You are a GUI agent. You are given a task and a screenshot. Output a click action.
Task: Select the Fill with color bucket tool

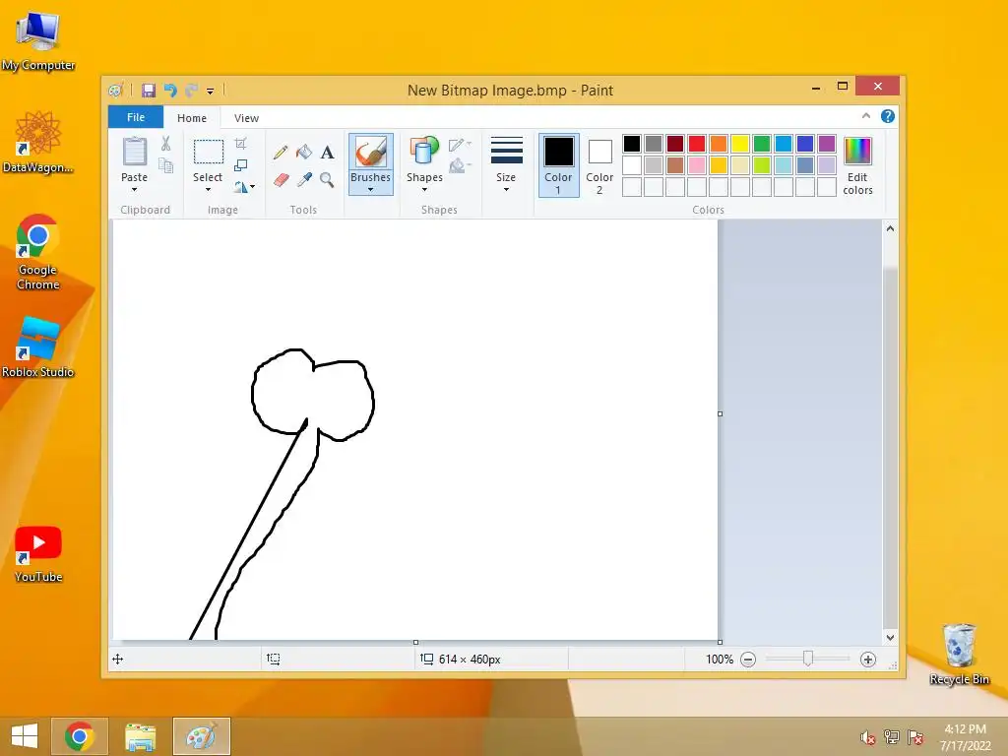tap(304, 152)
